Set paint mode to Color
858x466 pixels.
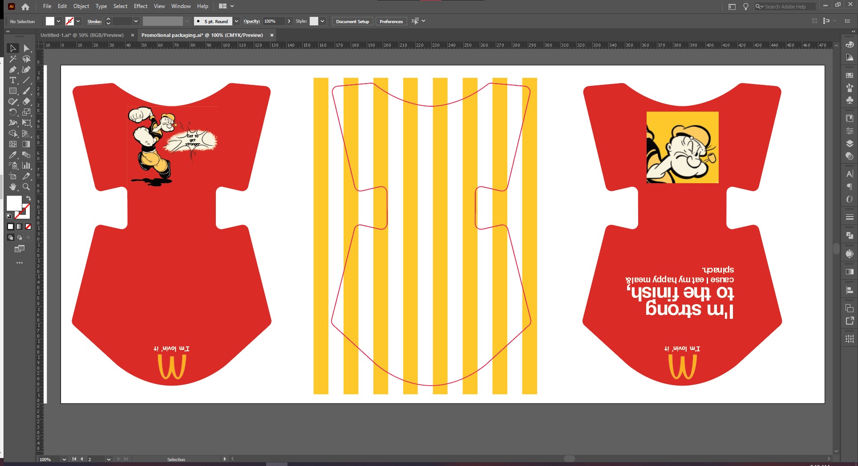[x=10, y=226]
